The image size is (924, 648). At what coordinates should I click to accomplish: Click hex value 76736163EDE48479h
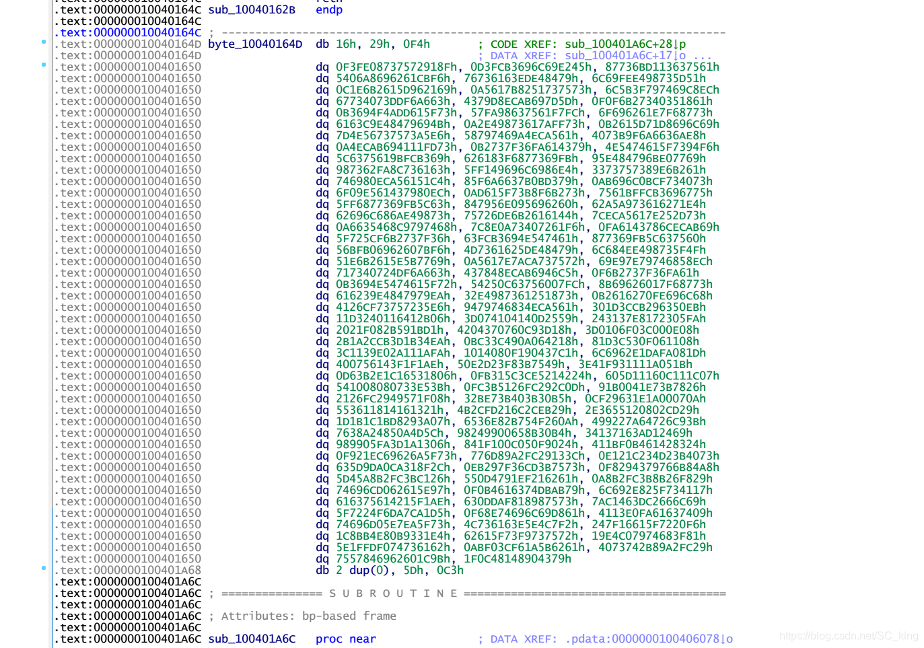coord(521,78)
